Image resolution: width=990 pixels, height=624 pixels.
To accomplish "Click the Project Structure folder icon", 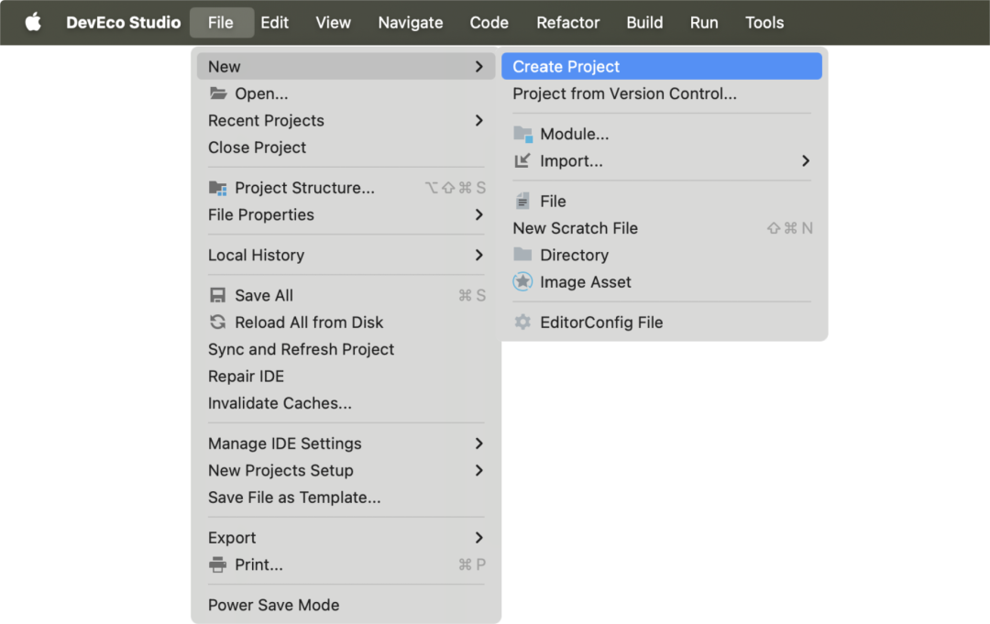I will click(218, 188).
